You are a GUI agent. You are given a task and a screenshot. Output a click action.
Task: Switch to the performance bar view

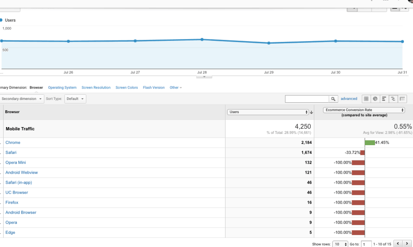(384, 99)
